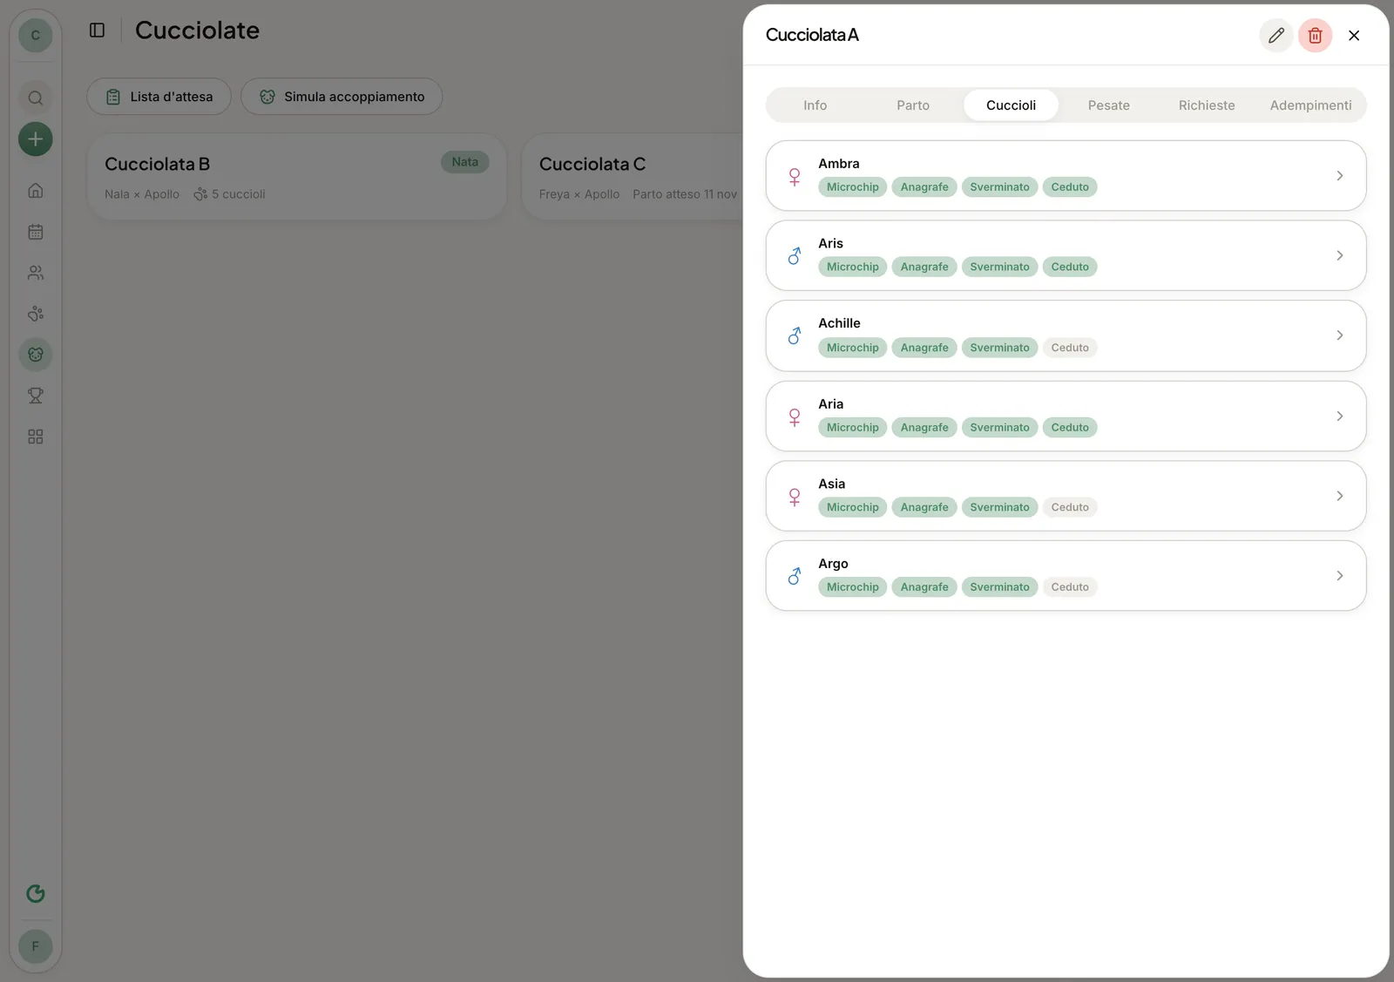Expand Aris row chevron
Viewport: 1394px width, 982px height.
coord(1339,255)
